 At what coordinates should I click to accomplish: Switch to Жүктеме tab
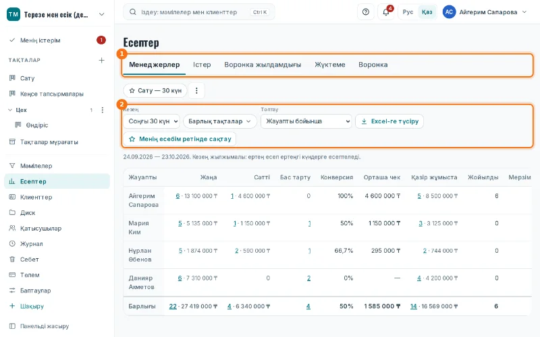click(x=329, y=65)
